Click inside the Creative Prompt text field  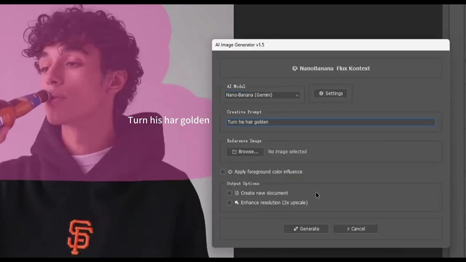point(331,122)
